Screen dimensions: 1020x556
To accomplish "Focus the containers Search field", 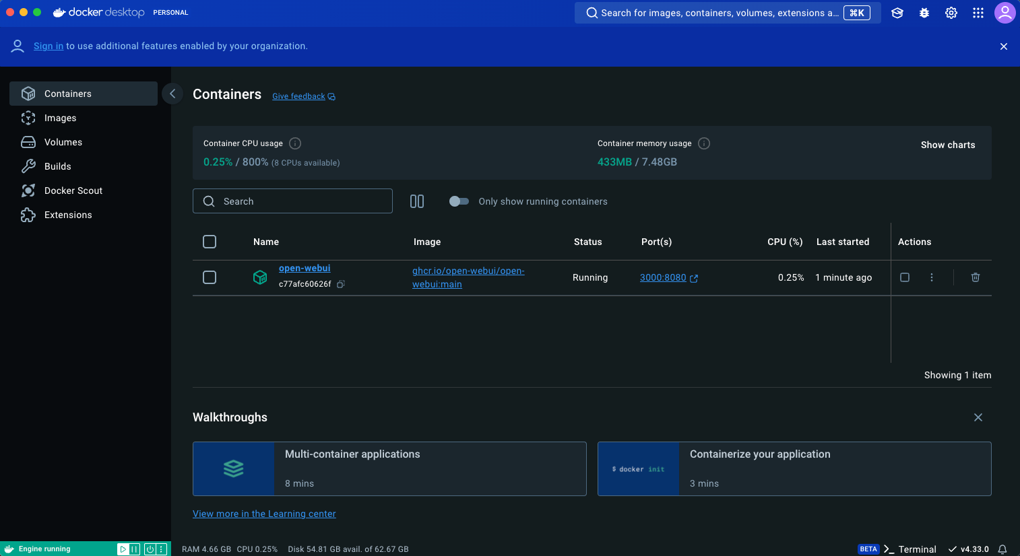I will (x=292, y=201).
